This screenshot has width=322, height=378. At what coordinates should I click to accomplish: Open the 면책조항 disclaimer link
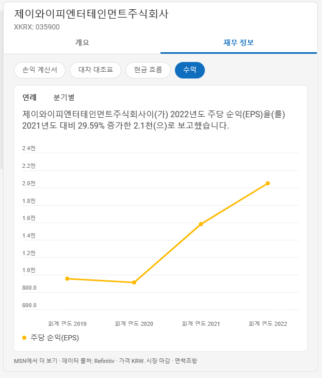tap(186, 361)
